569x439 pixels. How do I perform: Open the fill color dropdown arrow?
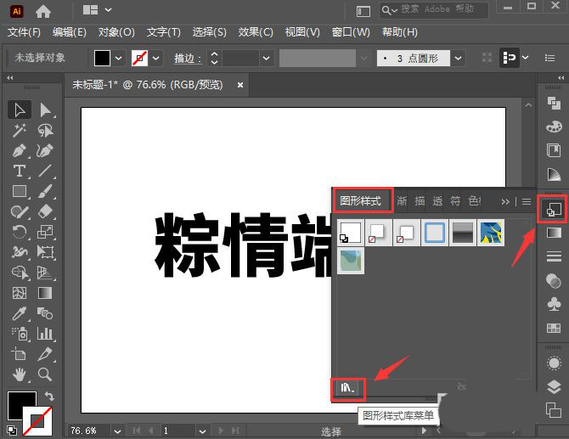coord(118,58)
